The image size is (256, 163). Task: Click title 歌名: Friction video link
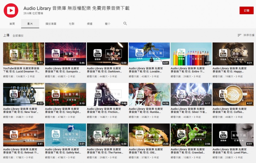pyautogui.click(x=104, y=110)
